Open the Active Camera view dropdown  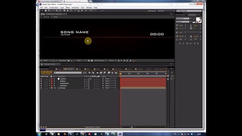101,60
